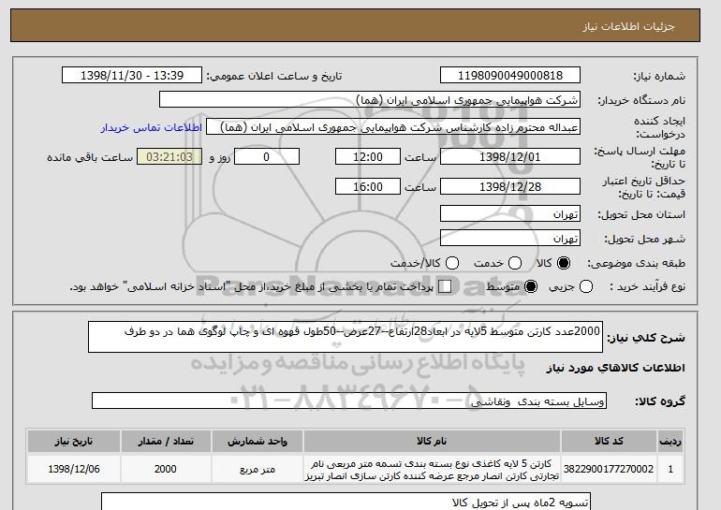
Task: Click the goods group field وسایل بسته بندی
Action: (349, 401)
